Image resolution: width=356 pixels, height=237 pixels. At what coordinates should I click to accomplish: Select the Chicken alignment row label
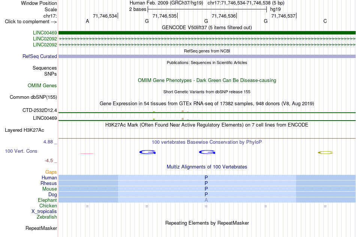(x=48, y=206)
